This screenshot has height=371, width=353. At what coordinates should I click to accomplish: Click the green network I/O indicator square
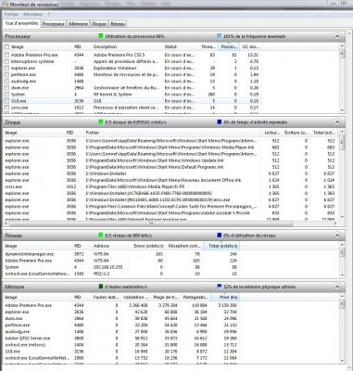[101, 236]
